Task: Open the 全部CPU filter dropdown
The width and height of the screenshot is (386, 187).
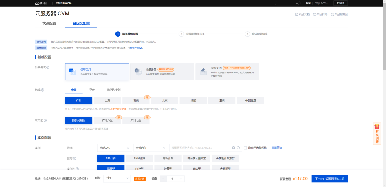Action: click(115, 148)
